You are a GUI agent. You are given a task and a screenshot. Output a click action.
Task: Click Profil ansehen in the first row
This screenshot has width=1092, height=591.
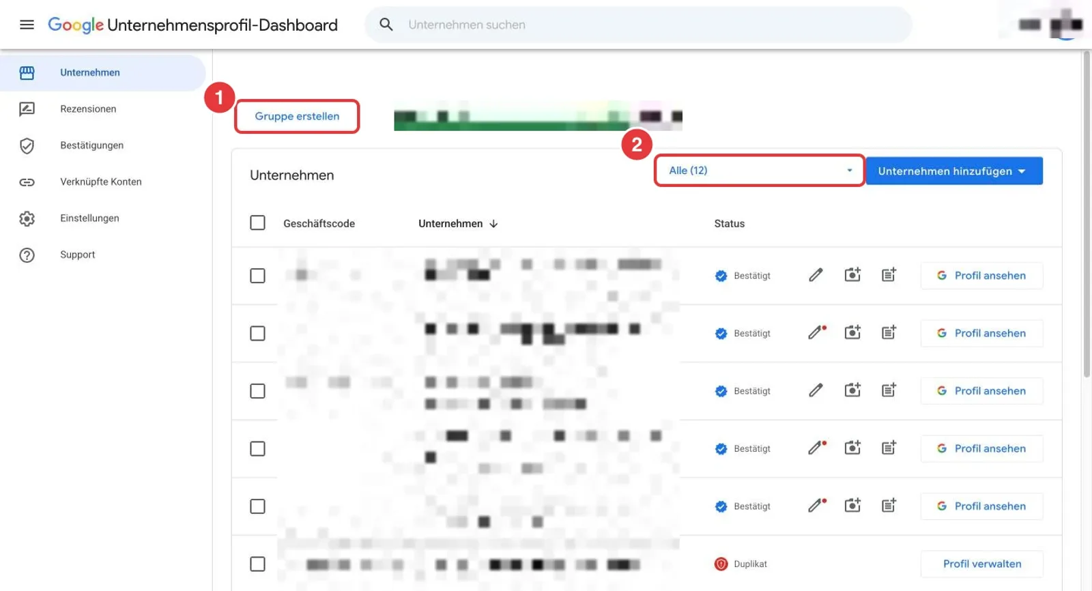[x=981, y=276]
